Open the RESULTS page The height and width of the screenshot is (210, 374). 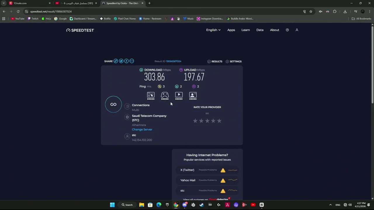pyautogui.click(x=215, y=61)
